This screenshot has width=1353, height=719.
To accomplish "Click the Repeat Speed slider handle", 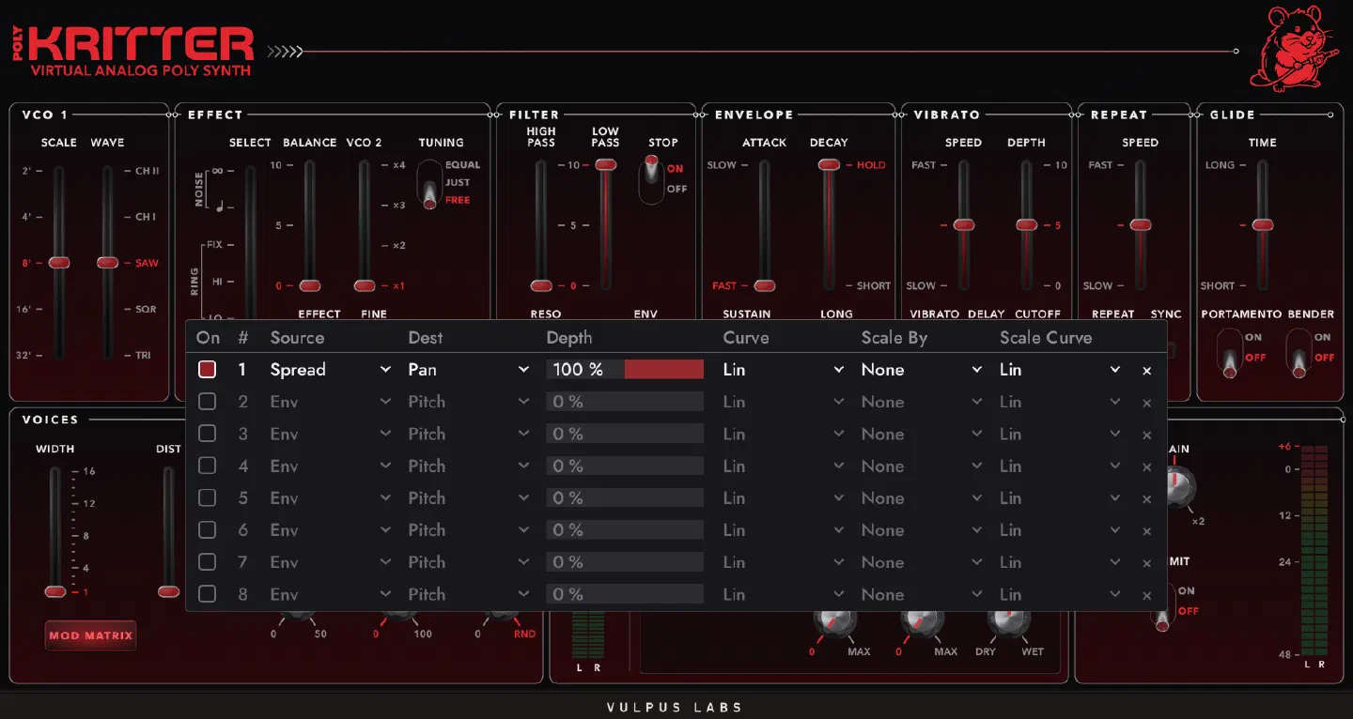I will tap(1141, 225).
